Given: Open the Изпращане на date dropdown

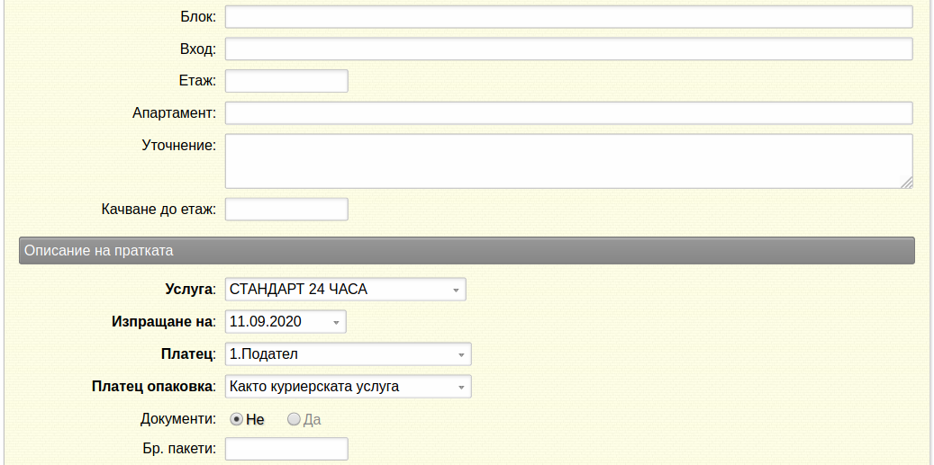Looking at the screenshot, I should [286, 322].
